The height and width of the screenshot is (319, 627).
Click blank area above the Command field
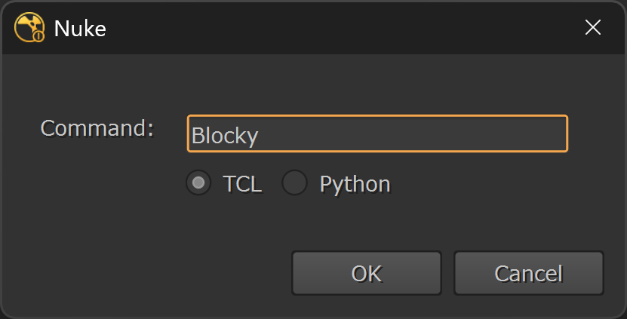377,87
